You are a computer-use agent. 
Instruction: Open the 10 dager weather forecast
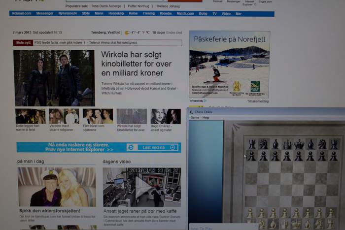(159, 33)
